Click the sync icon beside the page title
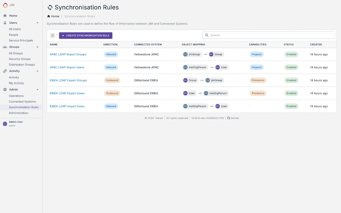 click(x=50, y=7)
